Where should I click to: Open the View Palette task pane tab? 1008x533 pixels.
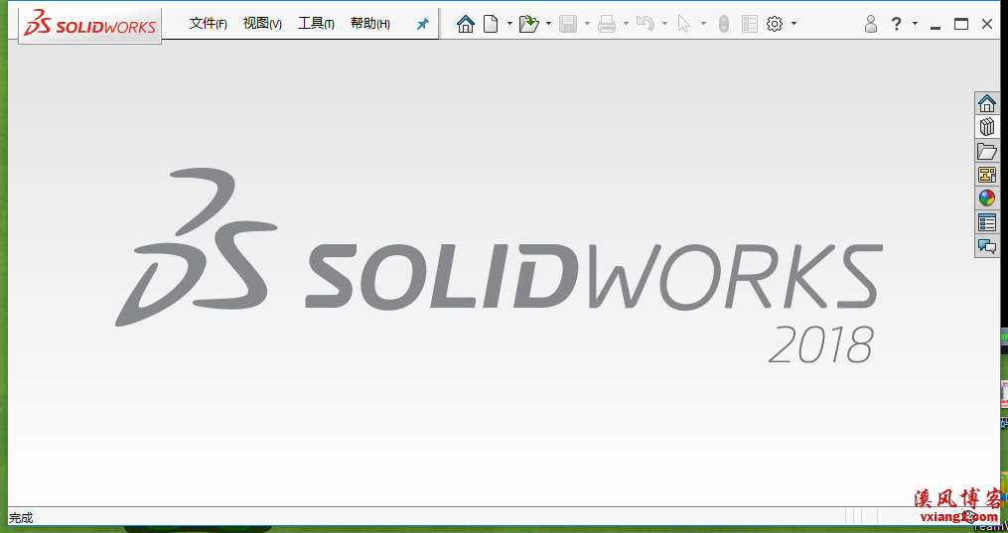(x=987, y=175)
